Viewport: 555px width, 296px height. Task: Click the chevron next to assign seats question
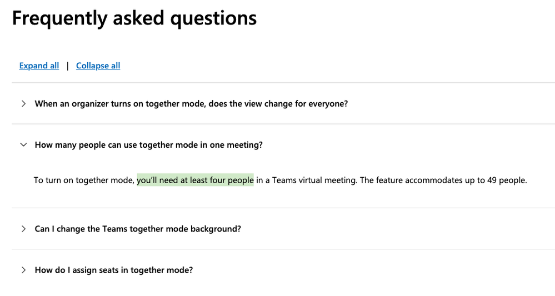(x=23, y=270)
